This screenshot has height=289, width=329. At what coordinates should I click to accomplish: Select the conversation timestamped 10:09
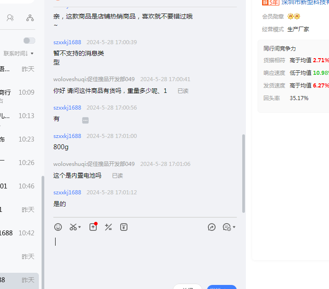pyautogui.click(x=18, y=92)
